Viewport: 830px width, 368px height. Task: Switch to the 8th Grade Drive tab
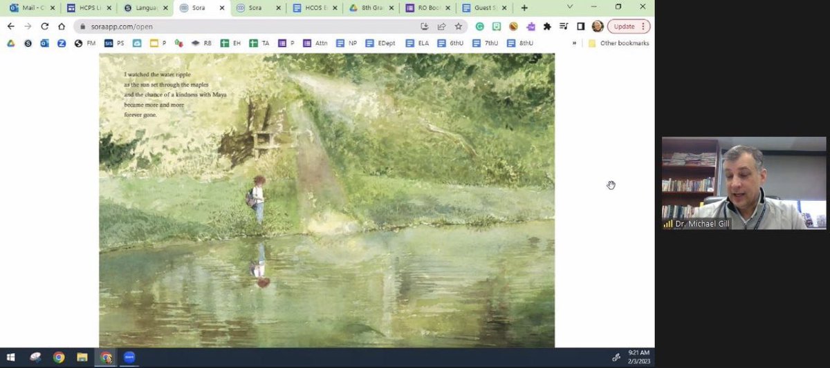click(370, 8)
